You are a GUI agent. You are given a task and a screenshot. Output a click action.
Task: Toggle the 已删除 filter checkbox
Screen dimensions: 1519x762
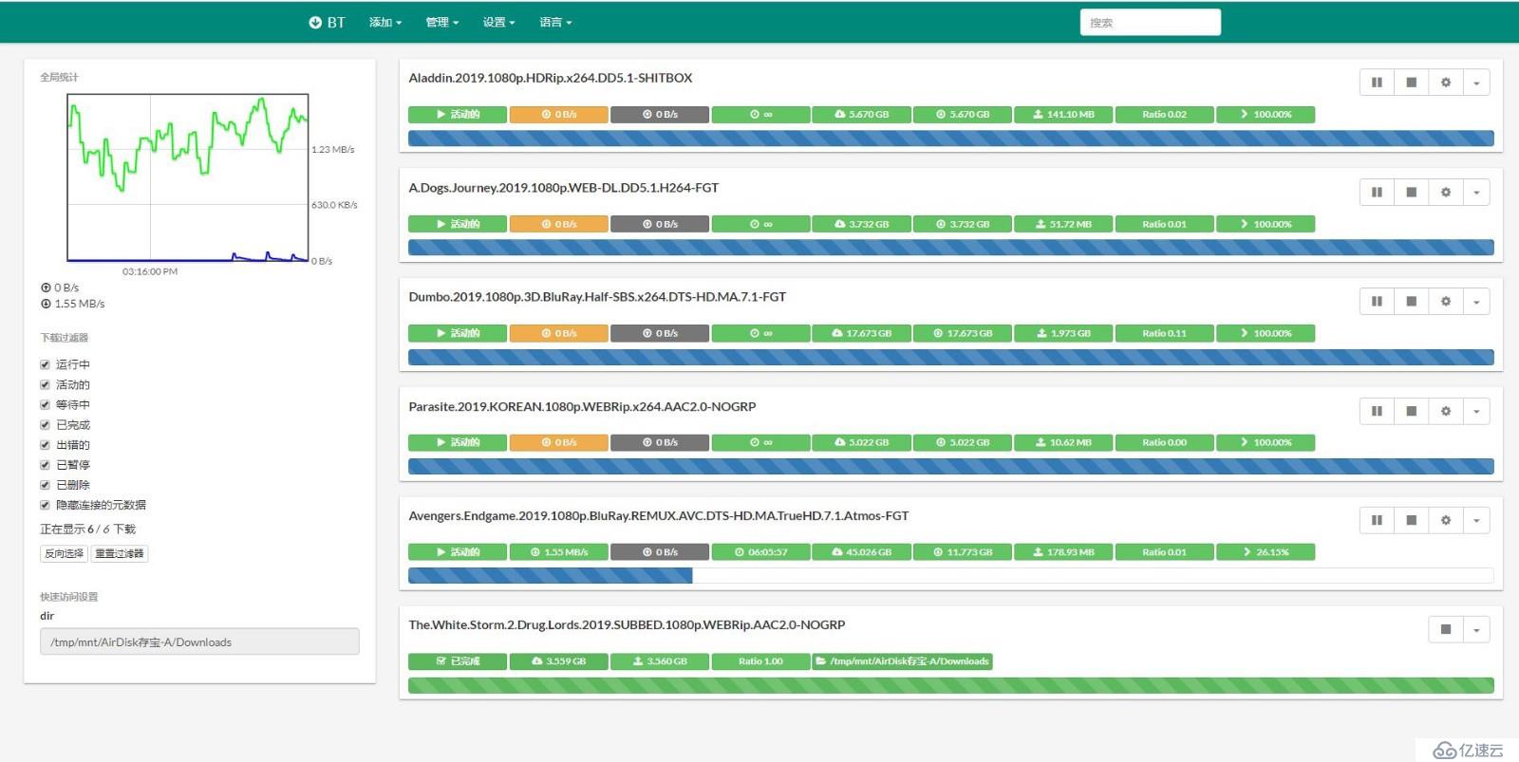tap(45, 485)
